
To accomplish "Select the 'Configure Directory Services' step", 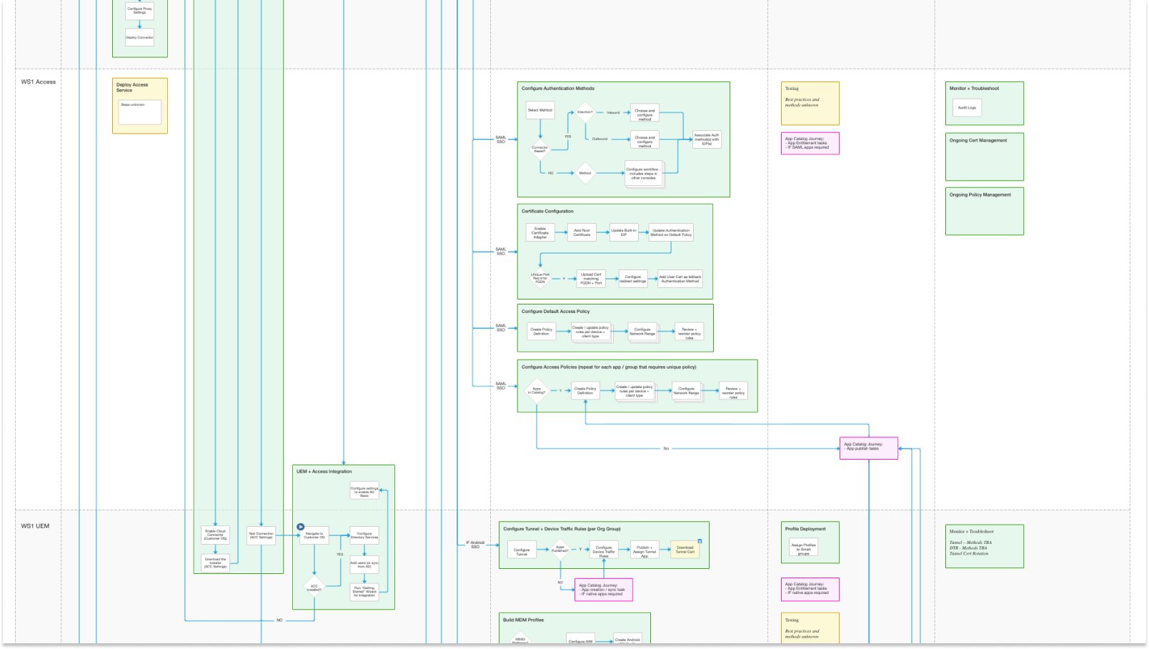I will click(364, 535).
